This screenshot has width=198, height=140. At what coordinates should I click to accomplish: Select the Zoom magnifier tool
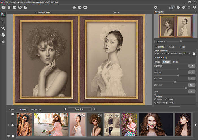pyautogui.click(x=3, y=28)
